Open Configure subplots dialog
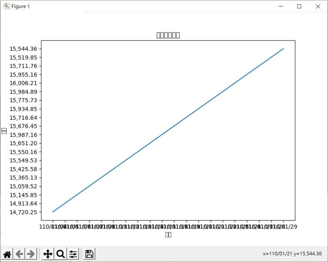Viewport: 328px width, 262px height. click(73, 254)
